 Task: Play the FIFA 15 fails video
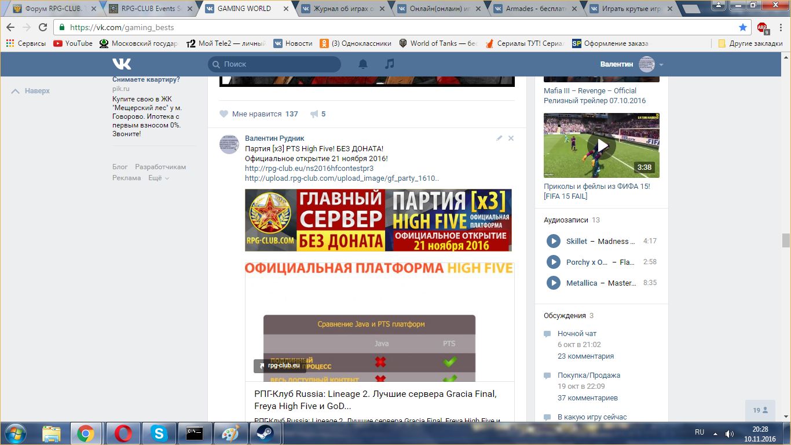[x=602, y=145]
